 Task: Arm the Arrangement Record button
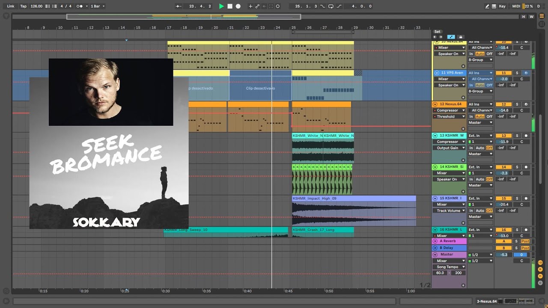point(238,6)
